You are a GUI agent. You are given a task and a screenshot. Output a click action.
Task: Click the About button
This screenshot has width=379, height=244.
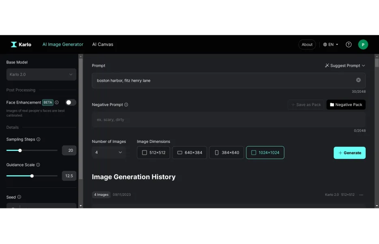(x=307, y=45)
